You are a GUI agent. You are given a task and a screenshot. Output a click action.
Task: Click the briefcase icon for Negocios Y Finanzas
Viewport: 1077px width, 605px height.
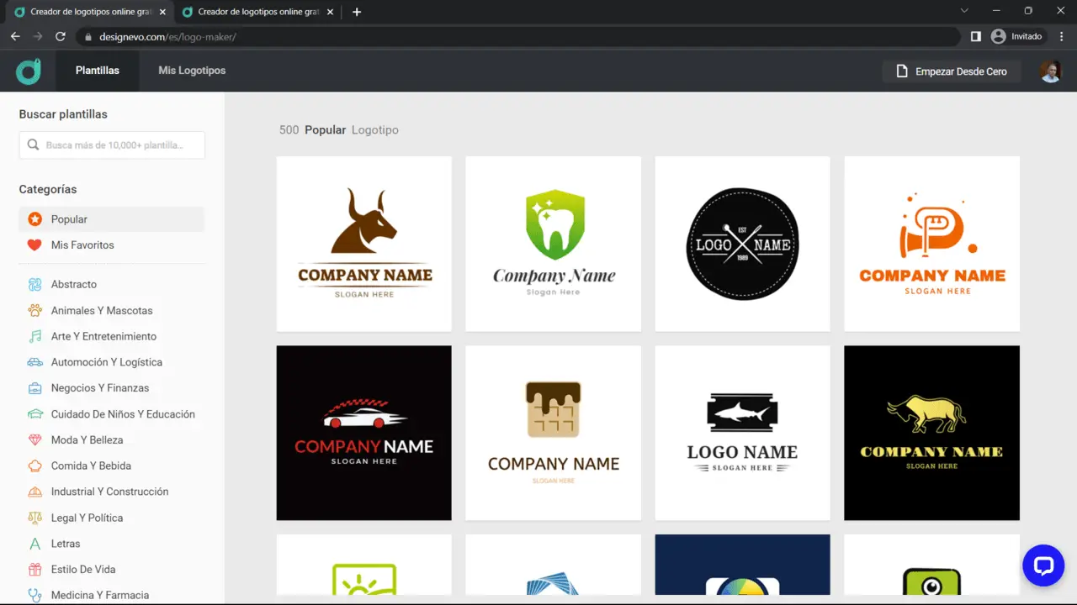(x=34, y=388)
